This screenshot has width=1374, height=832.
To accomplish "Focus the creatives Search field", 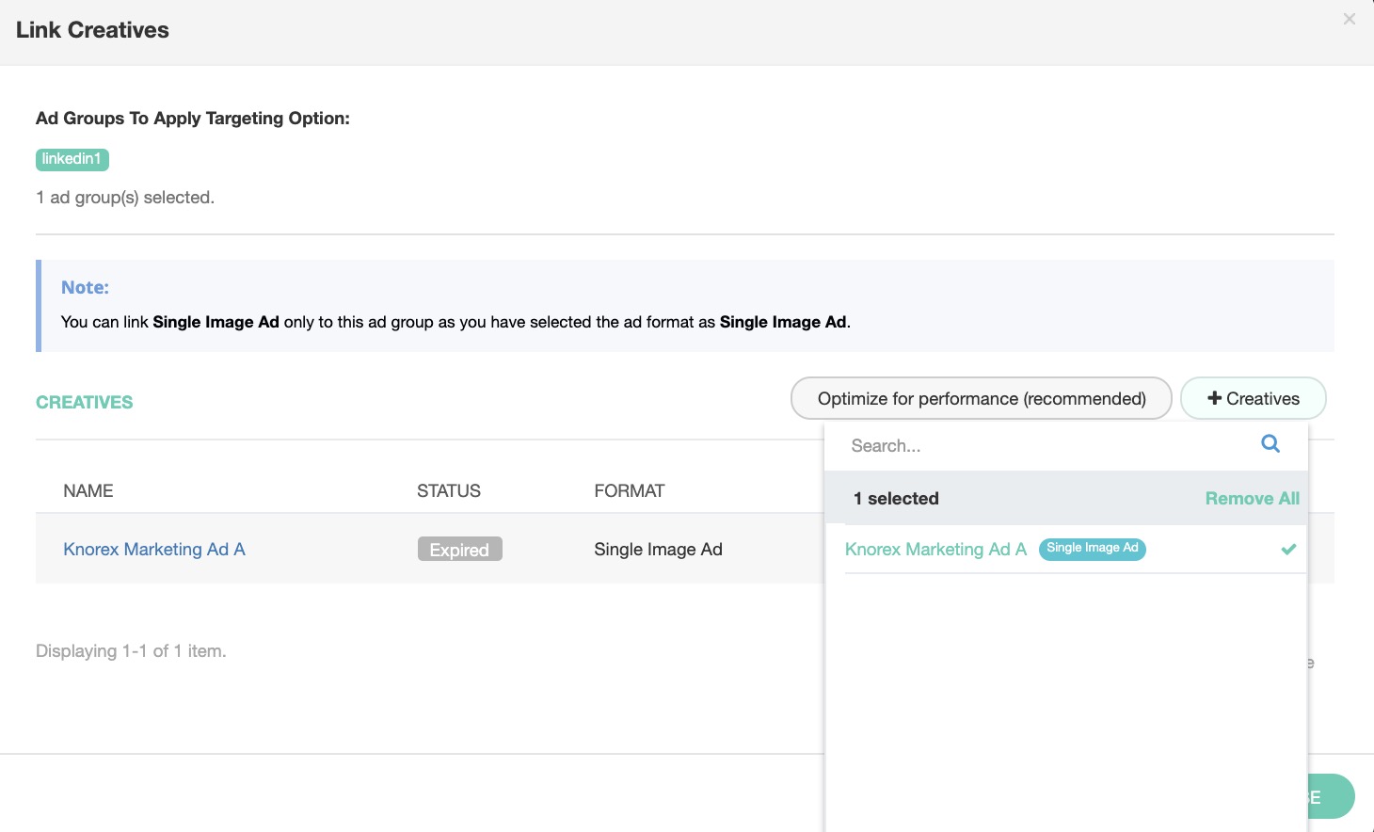I will 1045,445.
